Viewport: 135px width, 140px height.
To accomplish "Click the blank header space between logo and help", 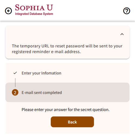I will 88,11.
